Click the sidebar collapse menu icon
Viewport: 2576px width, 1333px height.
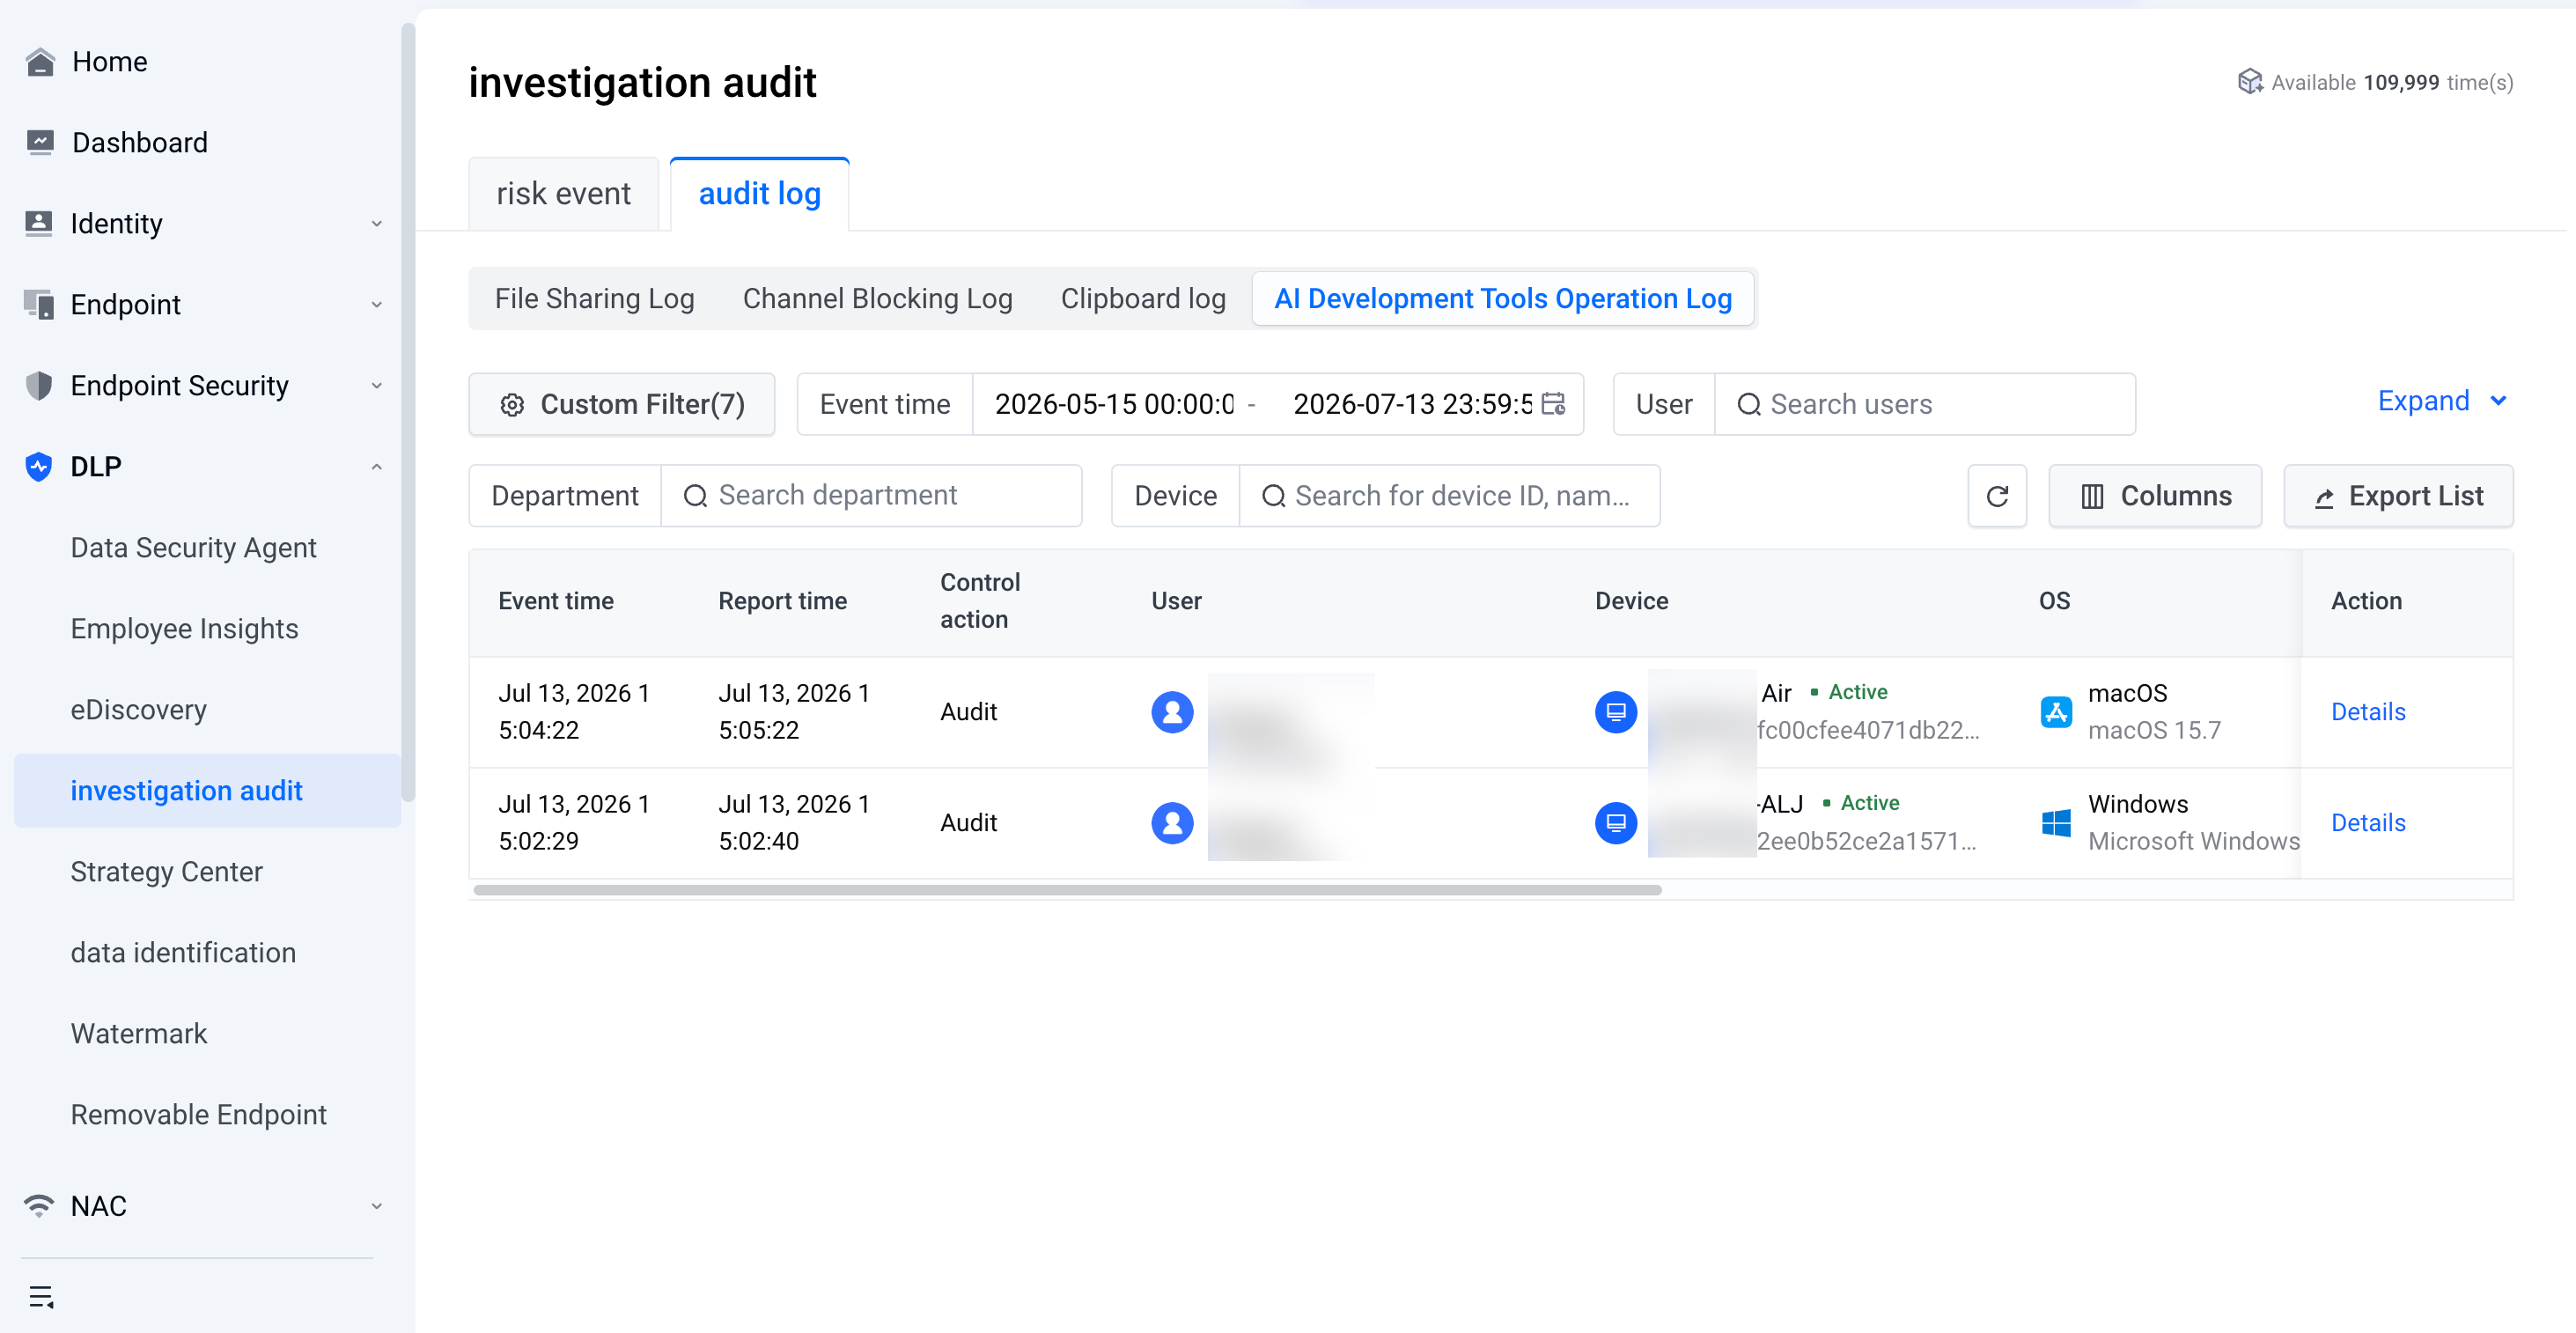(x=41, y=1296)
